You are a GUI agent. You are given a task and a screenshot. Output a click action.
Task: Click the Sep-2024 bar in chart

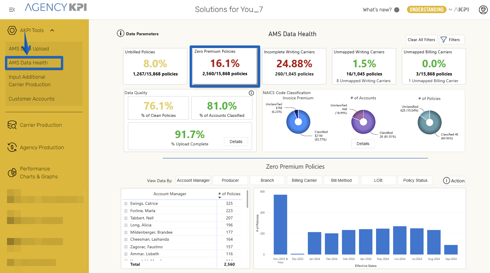click(451, 250)
